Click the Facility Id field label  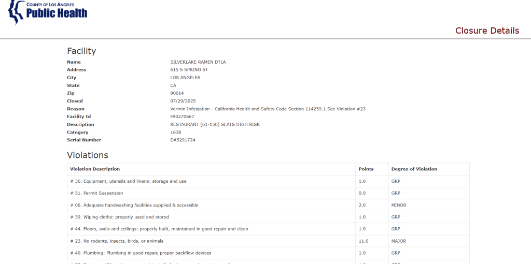coord(79,116)
